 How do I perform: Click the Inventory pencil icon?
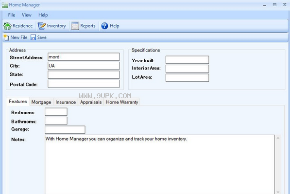pyautogui.click(x=42, y=26)
